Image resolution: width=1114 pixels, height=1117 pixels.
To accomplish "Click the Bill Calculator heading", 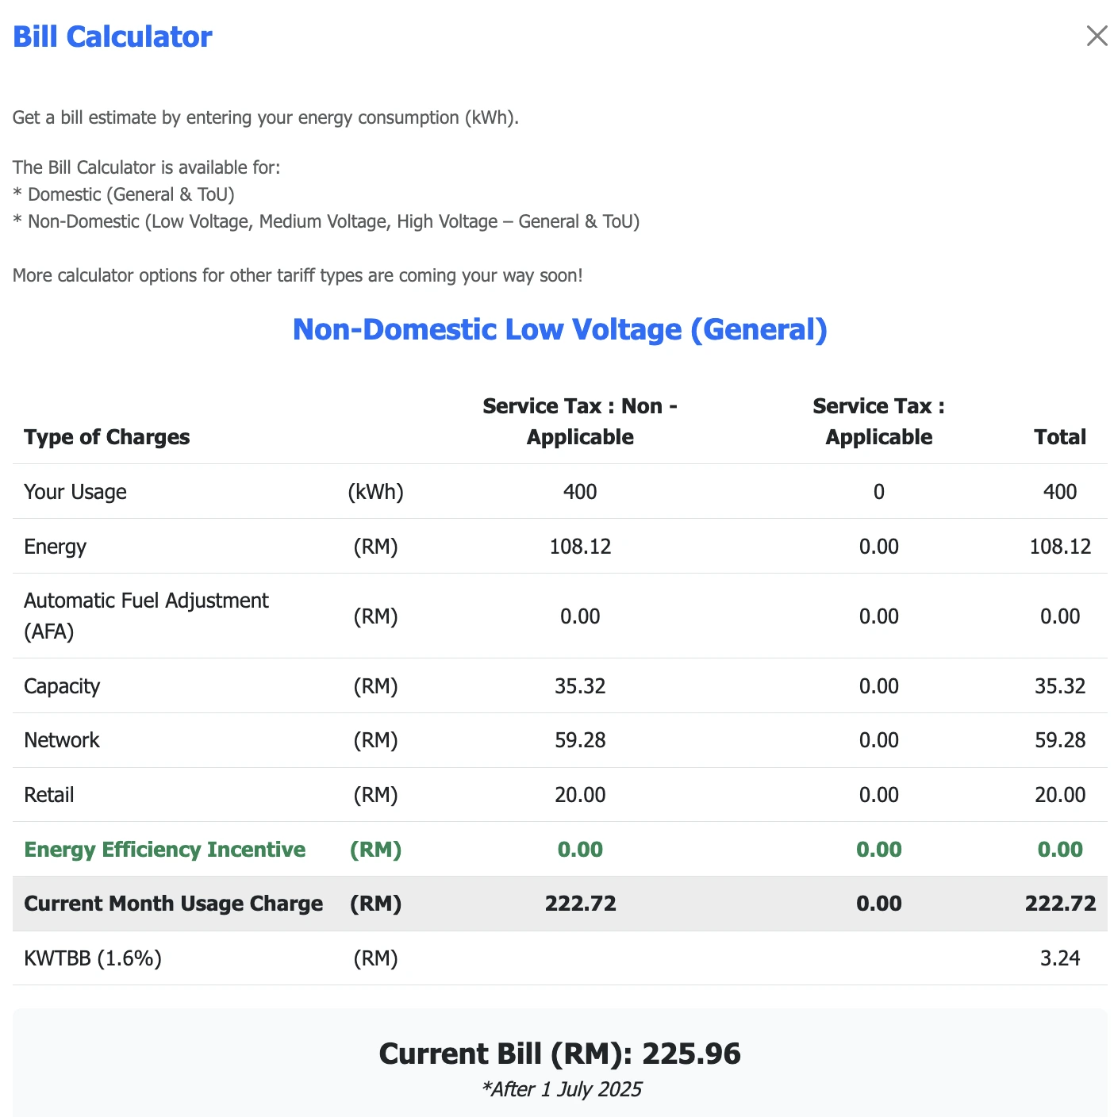I will click(113, 36).
